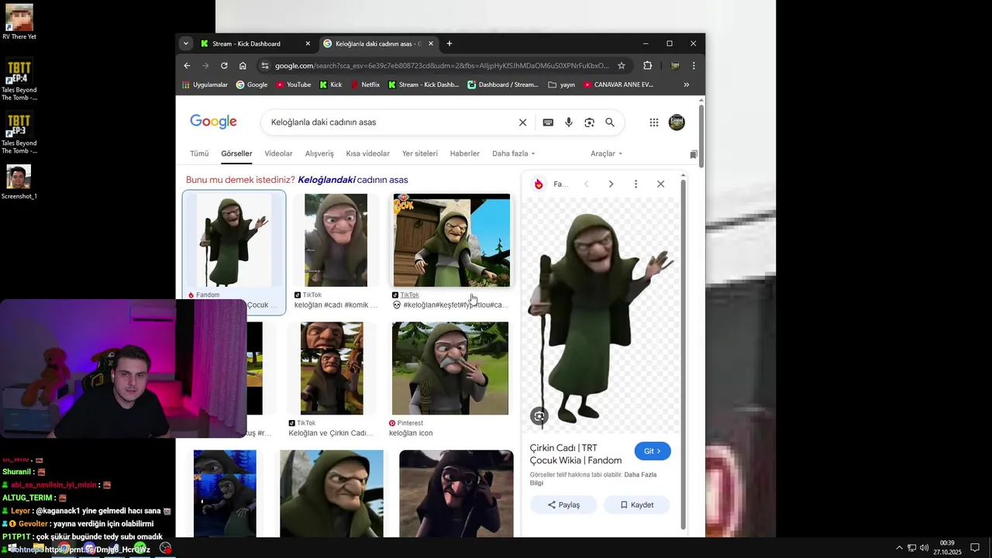Viewport: 992px width, 558px height.
Task: Click the Keloğlandaki cadının asas suggestion
Action: tap(353, 180)
